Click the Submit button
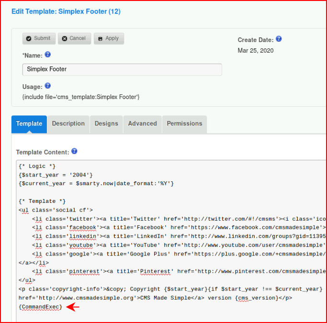Viewport: 327px width, 323px height. 39,39
